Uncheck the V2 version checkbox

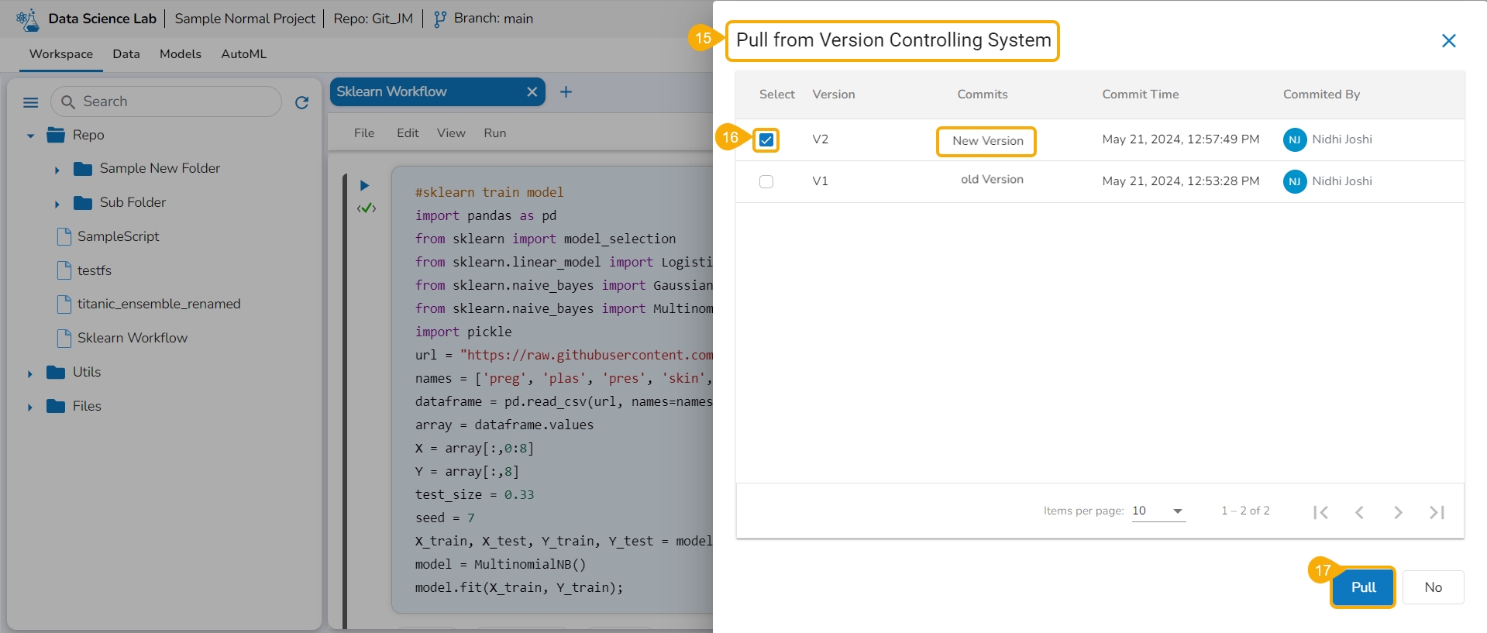[x=766, y=140]
